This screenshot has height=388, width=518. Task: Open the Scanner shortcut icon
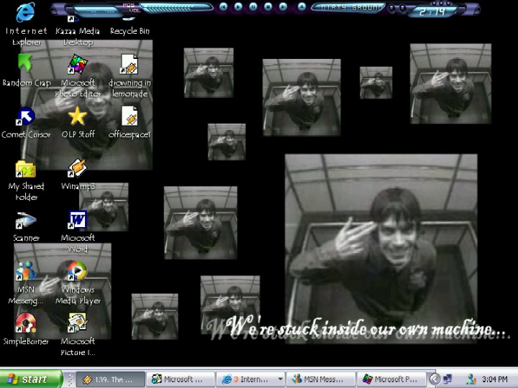click(x=26, y=220)
